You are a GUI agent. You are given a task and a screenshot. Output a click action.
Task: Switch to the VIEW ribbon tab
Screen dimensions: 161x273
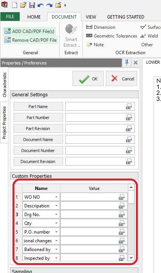click(91, 17)
